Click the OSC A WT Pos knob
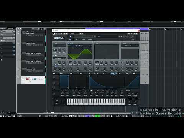This screenshot has width=184, height=138. 71,68
